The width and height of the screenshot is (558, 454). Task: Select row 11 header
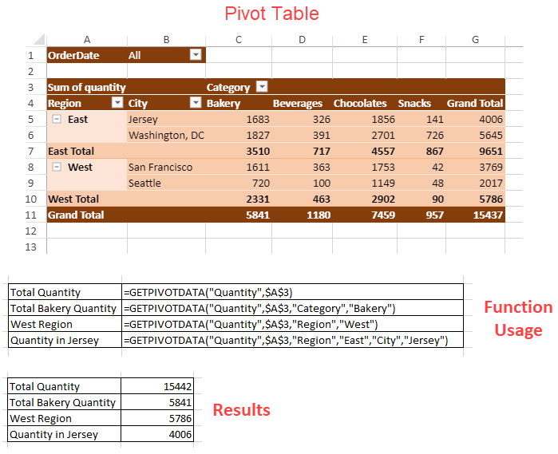(x=31, y=215)
